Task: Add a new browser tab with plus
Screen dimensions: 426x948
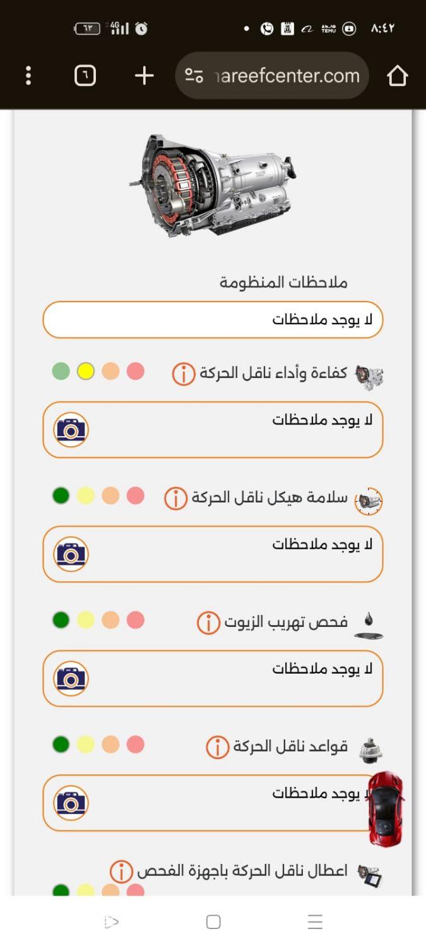Action: (x=145, y=76)
